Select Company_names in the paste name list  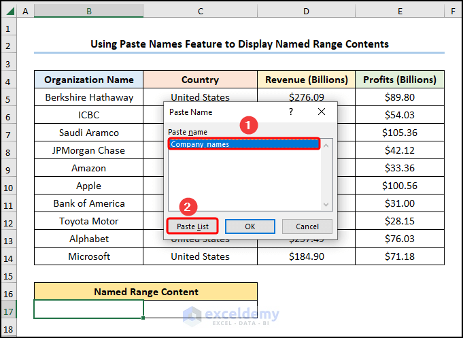pyautogui.click(x=244, y=144)
